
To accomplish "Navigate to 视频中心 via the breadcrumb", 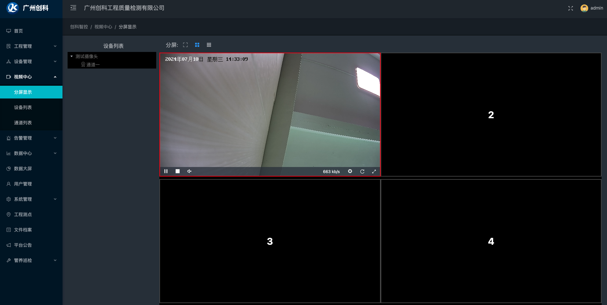I will (103, 27).
